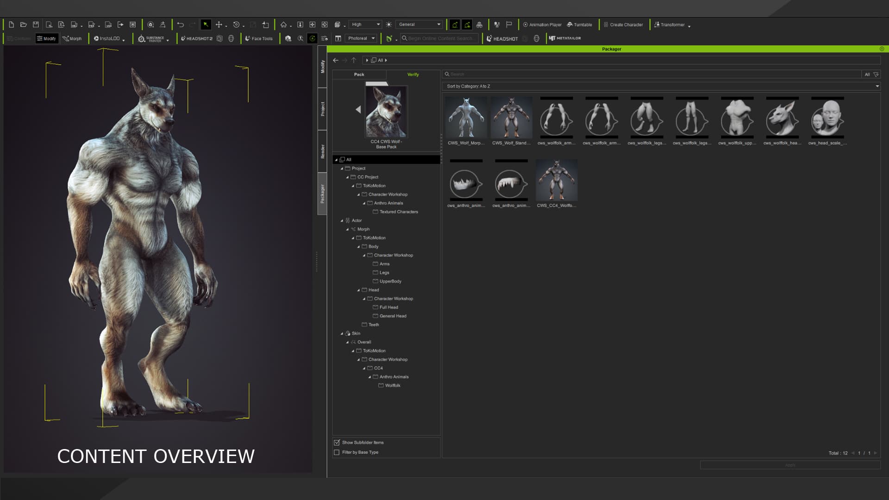Image resolution: width=889 pixels, height=500 pixels.
Task: Expand the Photoreal render mode dropdown
Action: (361, 38)
